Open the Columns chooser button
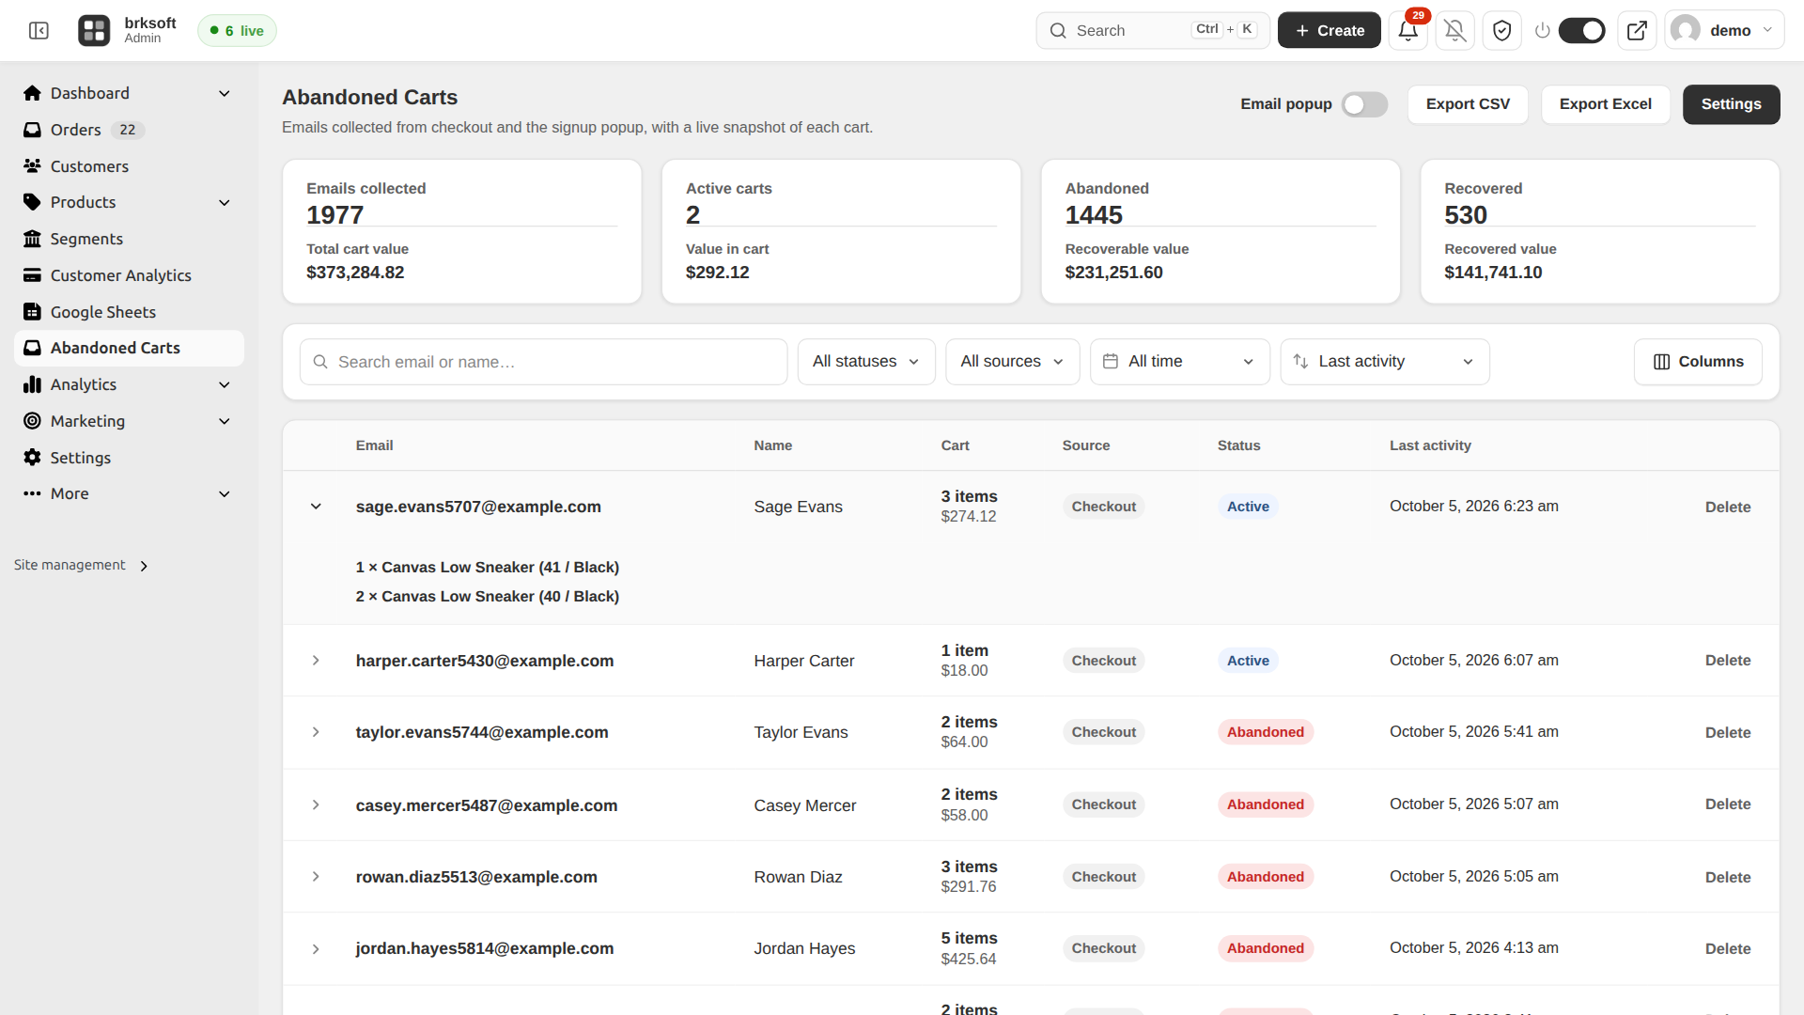Viewport: 1804px width, 1015px height. point(1698,362)
